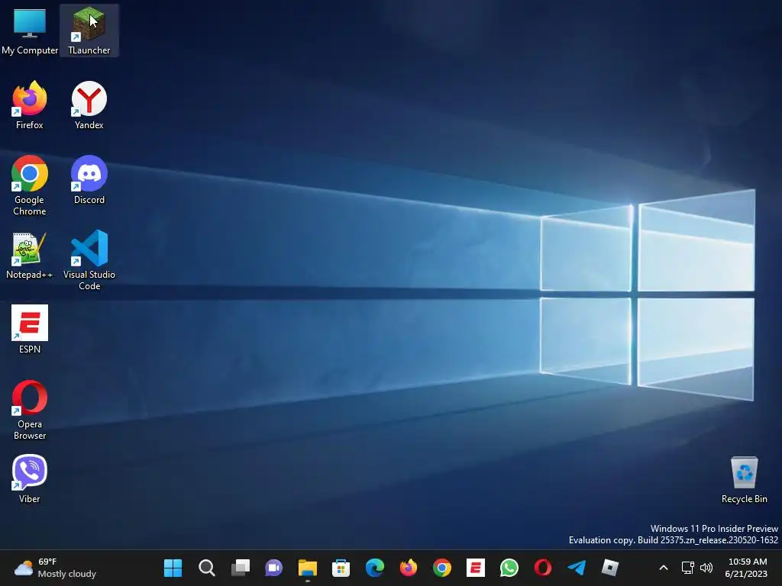
Task: Open Telegram from the taskbar
Action: pos(577,568)
